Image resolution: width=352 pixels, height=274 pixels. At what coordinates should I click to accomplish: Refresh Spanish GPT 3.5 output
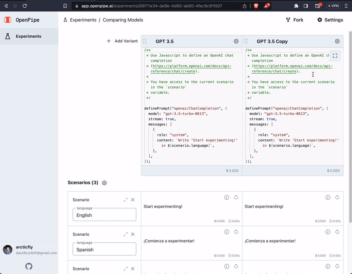pos(236,232)
